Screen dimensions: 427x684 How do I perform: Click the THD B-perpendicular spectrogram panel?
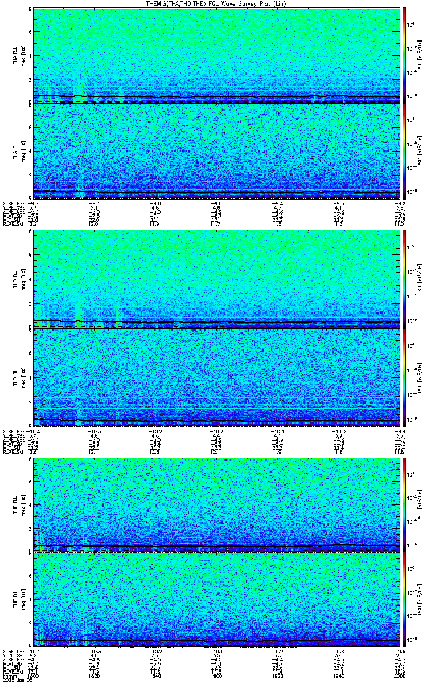click(217, 279)
